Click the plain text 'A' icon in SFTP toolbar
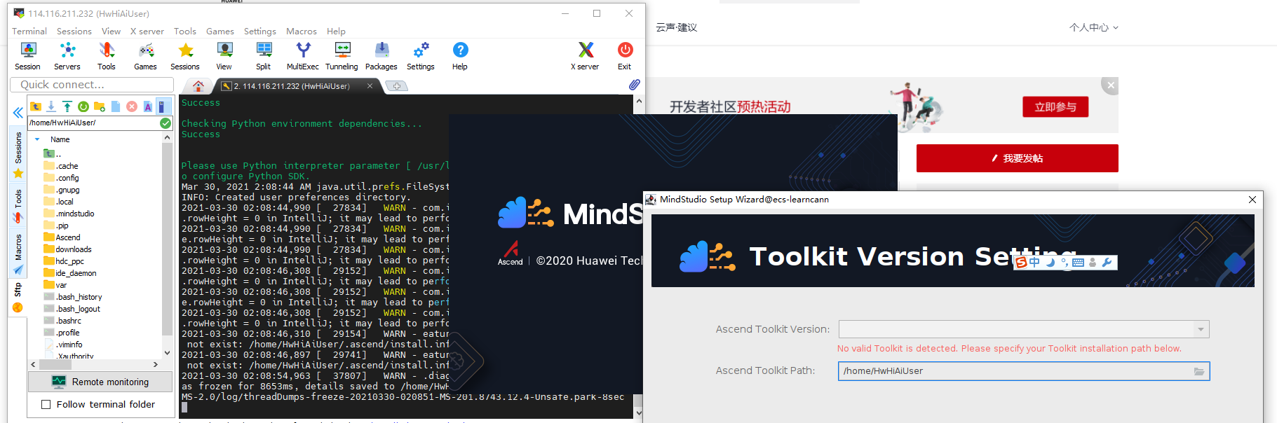1277x423 pixels. 148,106
